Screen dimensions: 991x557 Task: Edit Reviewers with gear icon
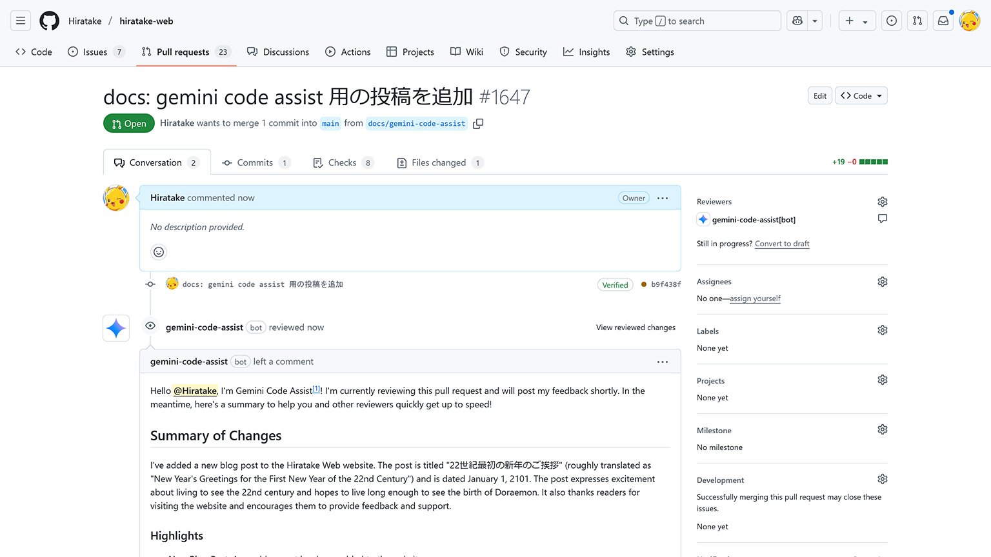[x=883, y=202]
